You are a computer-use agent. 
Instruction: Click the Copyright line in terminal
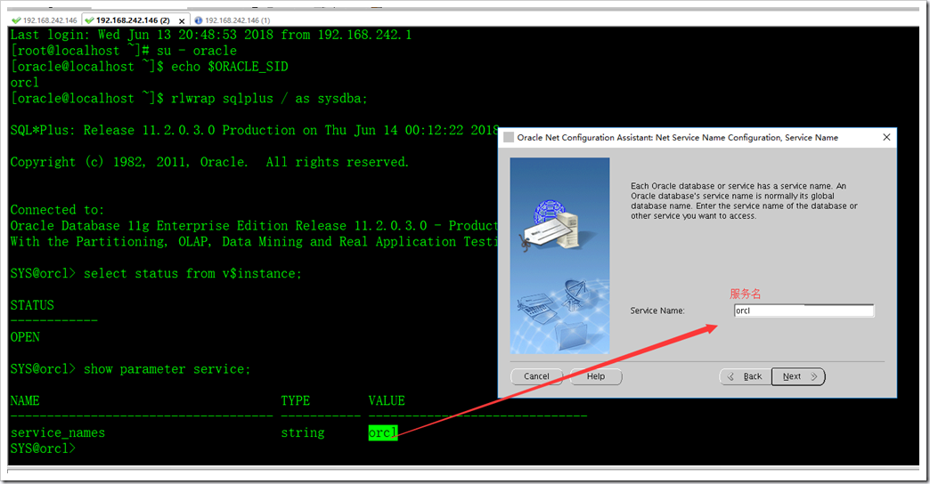point(209,162)
